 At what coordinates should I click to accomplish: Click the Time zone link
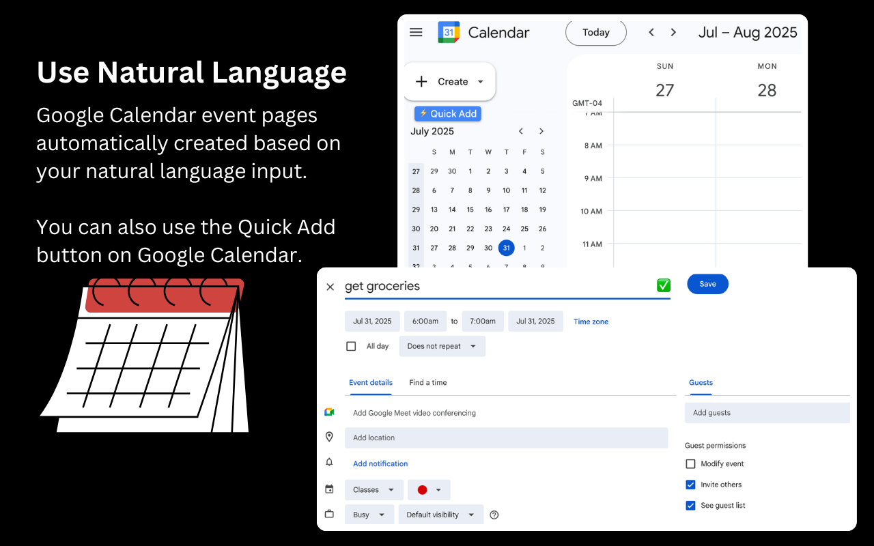point(591,321)
